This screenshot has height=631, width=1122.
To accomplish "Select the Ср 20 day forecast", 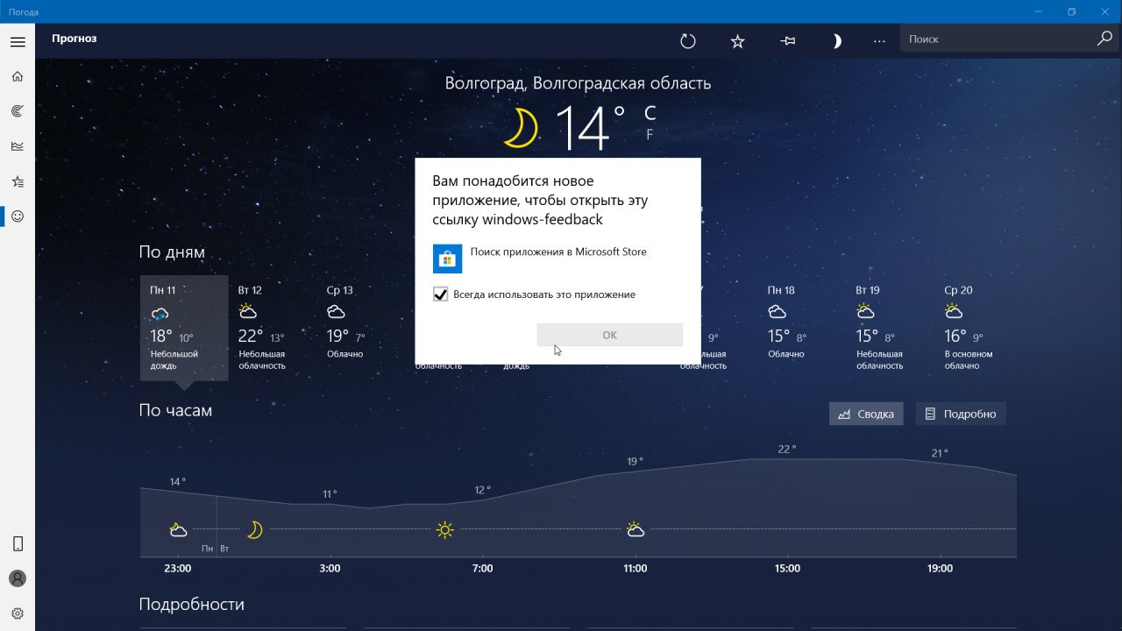I will point(979,329).
